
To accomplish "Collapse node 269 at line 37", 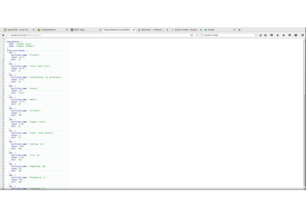I will [1, 119].
